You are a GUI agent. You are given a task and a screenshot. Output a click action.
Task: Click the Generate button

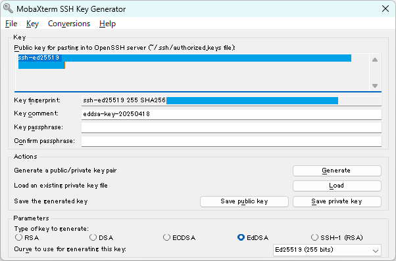337,171
